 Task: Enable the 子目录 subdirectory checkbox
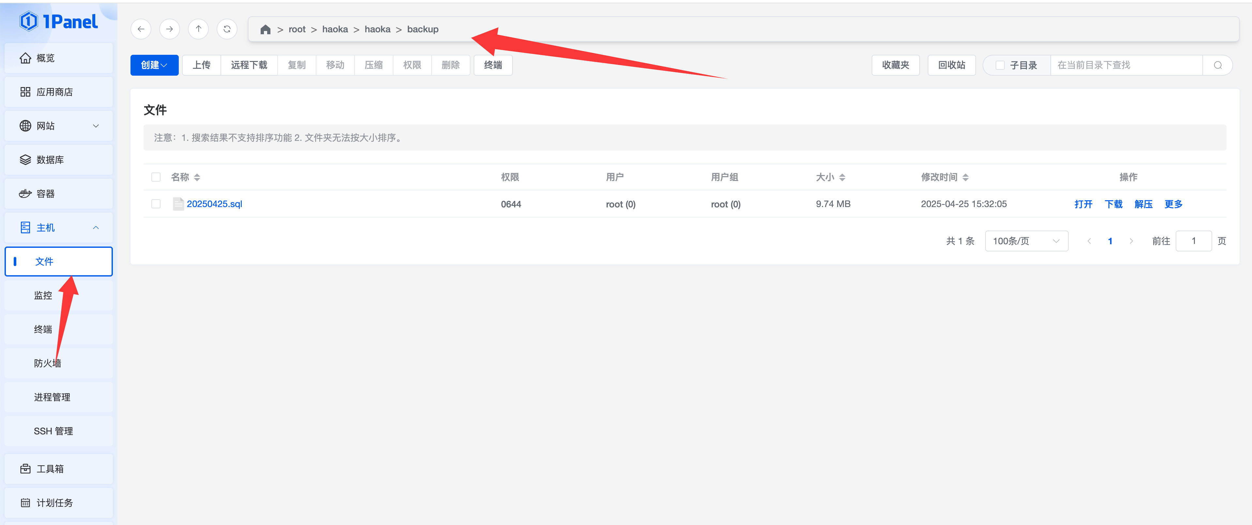pyautogui.click(x=1000, y=66)
